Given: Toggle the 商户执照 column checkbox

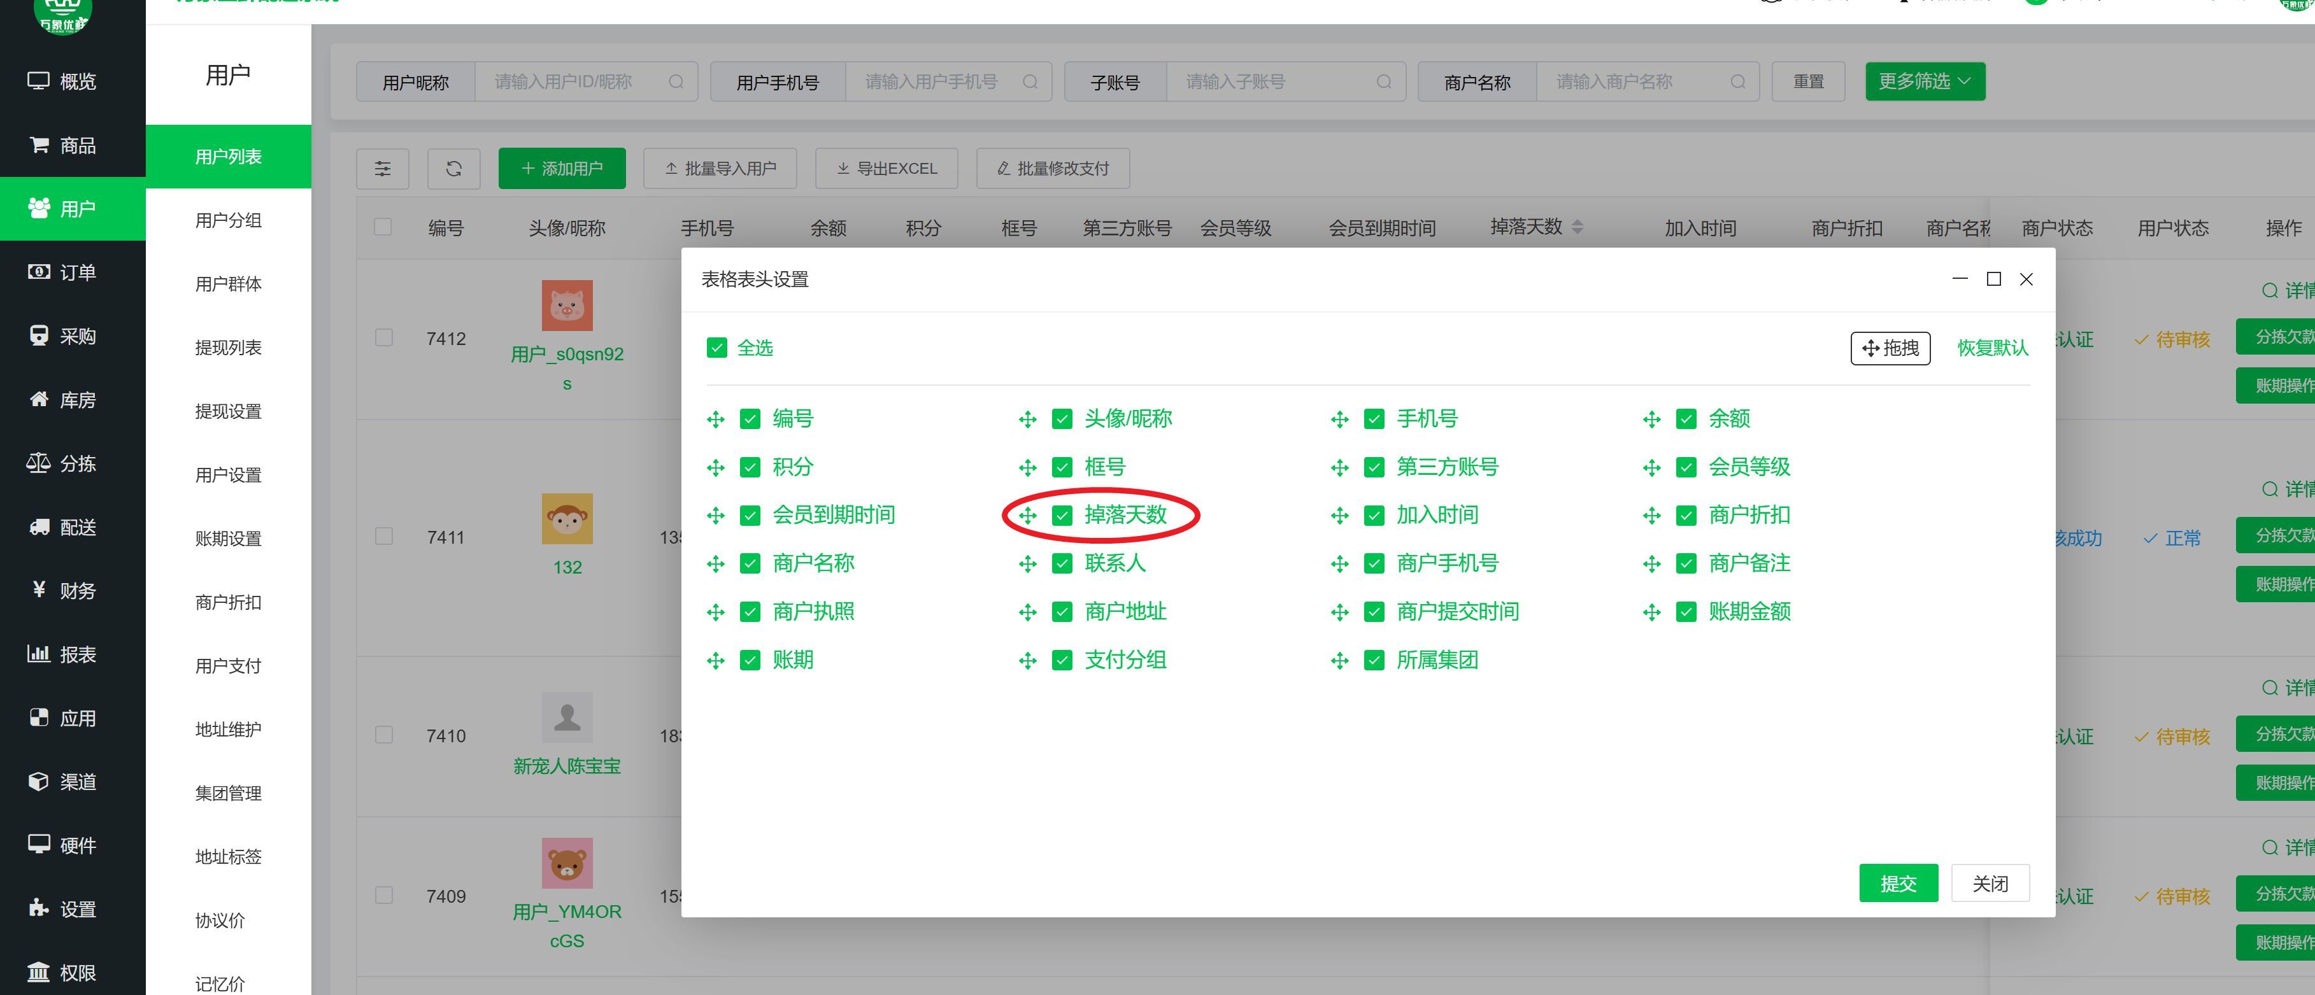Looking at the screenshot, I should (750, 612).
